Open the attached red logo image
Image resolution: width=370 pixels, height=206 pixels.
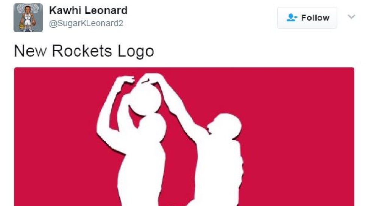click(x=184, y=137)
